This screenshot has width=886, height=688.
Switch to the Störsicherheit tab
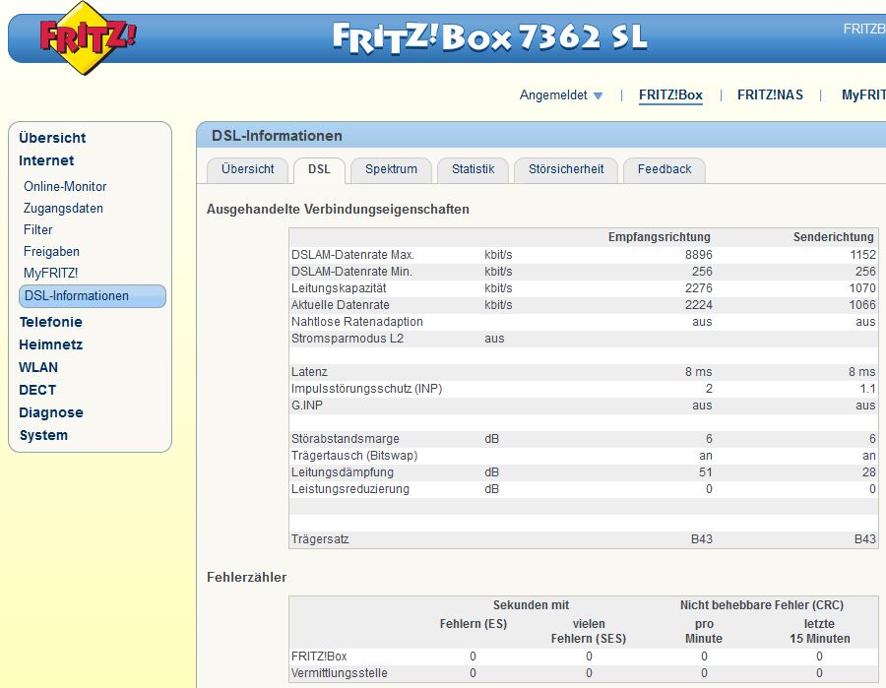(566, 169)
